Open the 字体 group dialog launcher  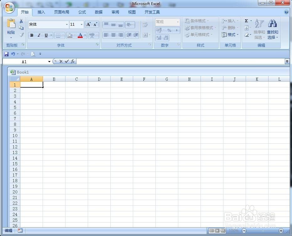pos(97,44)
